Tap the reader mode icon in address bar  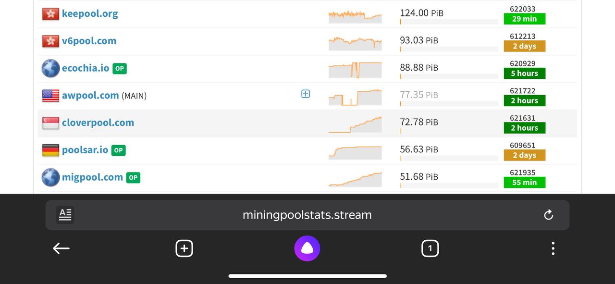click(65, 215)
